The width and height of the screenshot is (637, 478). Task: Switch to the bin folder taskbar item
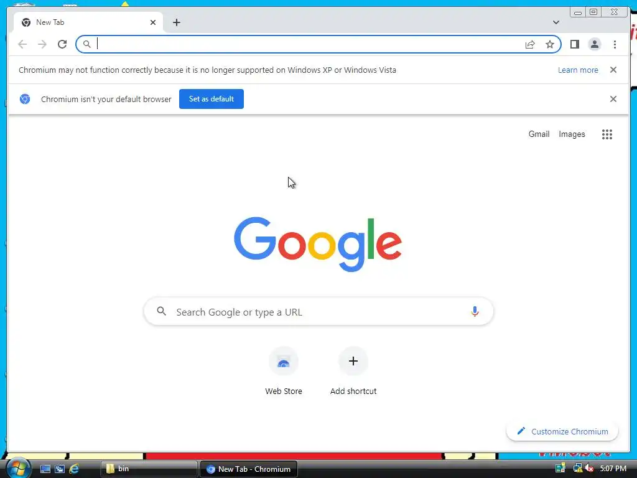(149, 469)
